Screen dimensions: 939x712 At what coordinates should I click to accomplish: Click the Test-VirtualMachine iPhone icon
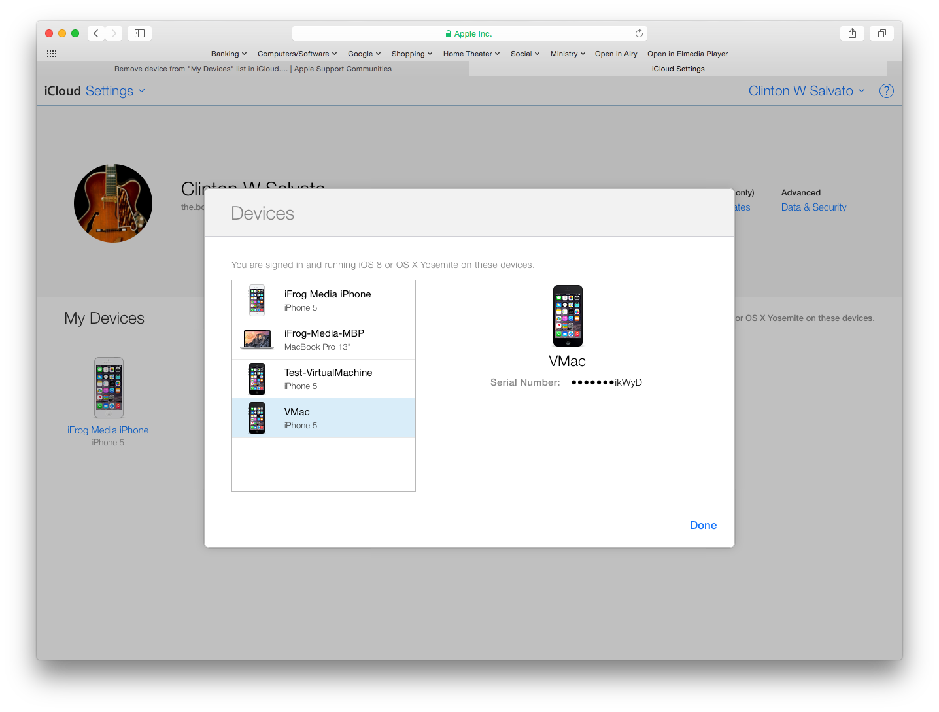click(257, 379)
